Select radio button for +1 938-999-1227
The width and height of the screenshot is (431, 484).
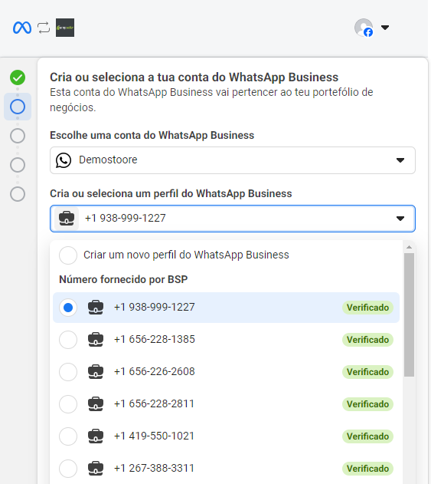68,308
